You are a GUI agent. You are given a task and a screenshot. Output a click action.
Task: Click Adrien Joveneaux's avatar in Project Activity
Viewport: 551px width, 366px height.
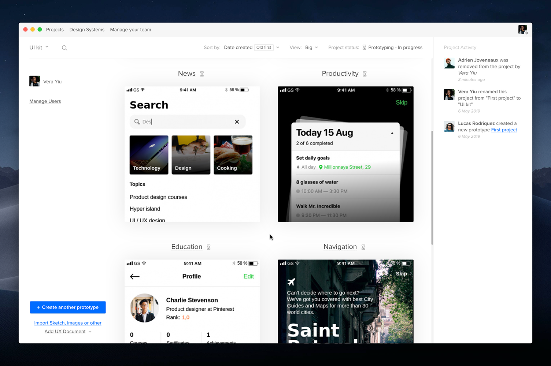(x=449, y=63)
